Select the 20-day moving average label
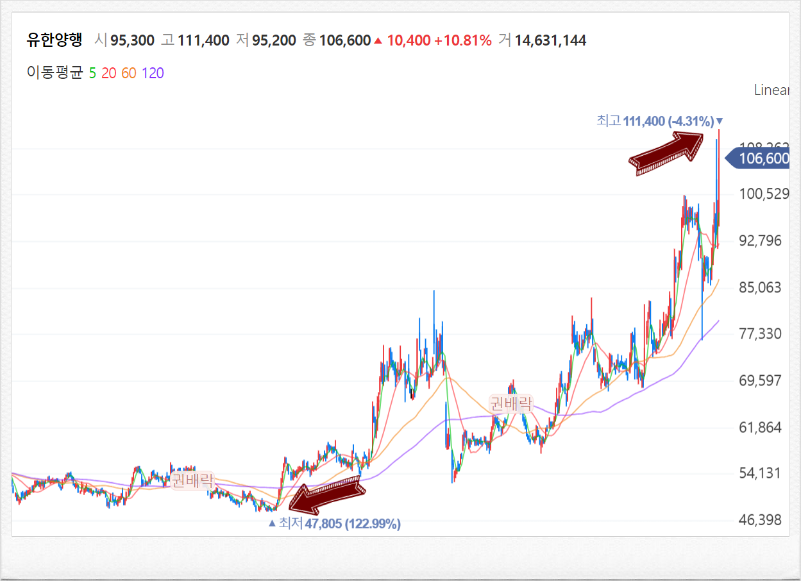 click(109, 73)
